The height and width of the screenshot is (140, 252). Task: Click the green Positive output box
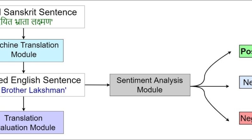[246, 52]
